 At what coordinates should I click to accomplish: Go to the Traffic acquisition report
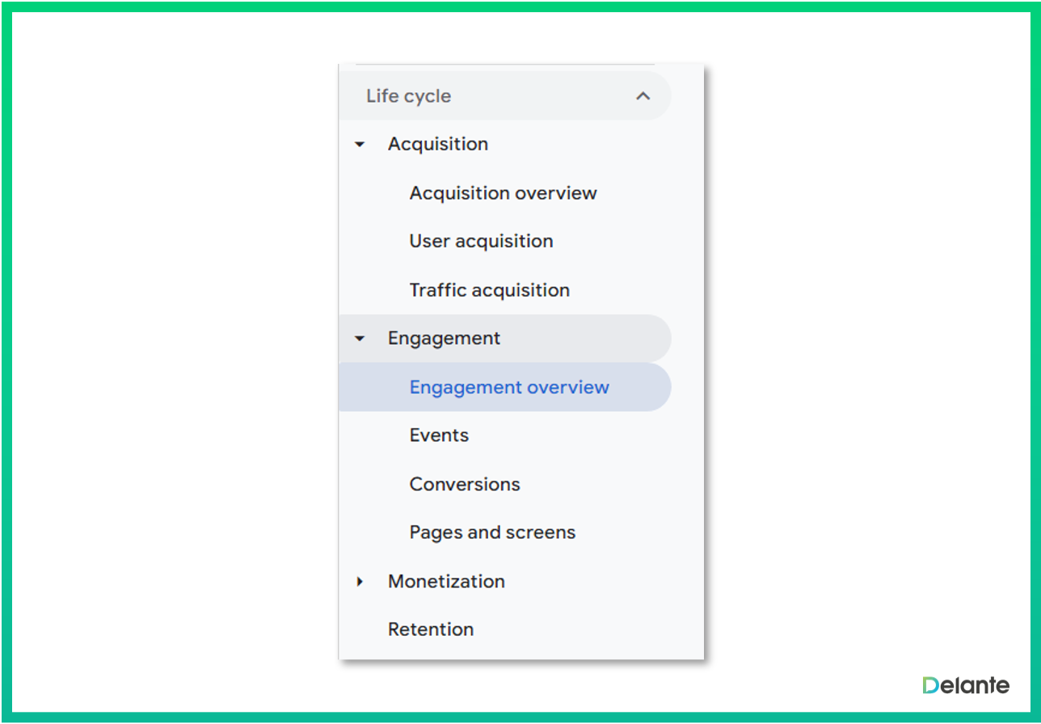click(x=489, y=290)
